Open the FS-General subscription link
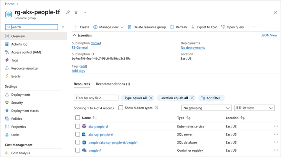 (79, 47)
